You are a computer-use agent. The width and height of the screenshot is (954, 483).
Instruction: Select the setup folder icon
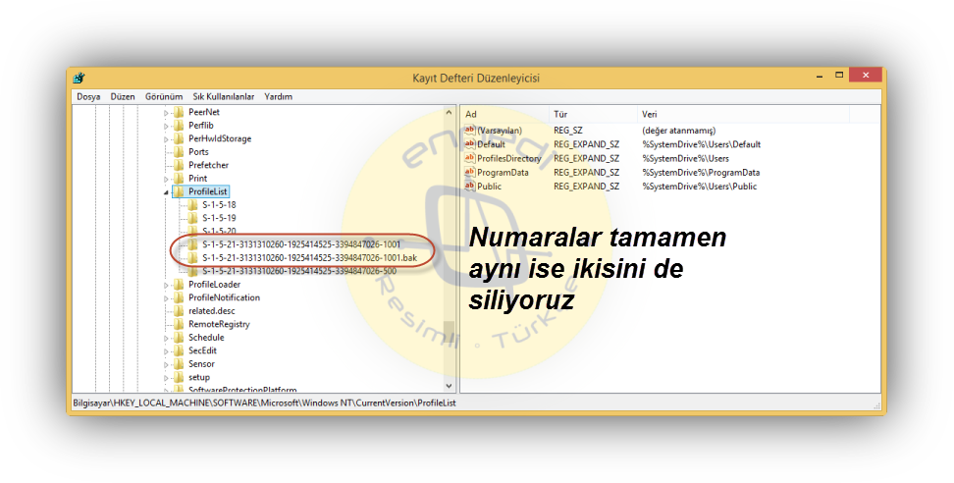pyautogui.click(x=179, y=377)
